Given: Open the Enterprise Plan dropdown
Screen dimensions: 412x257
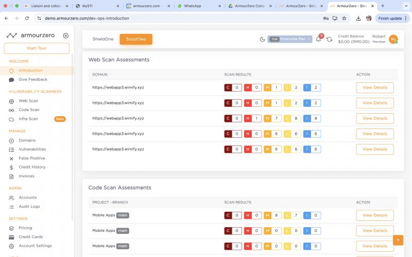Looking at the screenshot, I should coord(290,39).
